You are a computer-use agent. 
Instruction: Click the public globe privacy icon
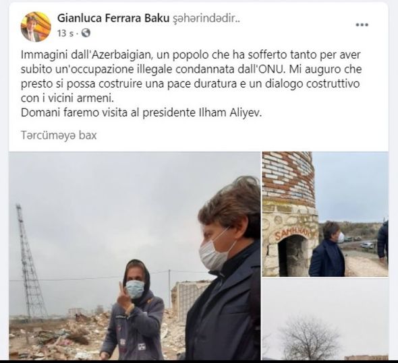click(86, 33)
